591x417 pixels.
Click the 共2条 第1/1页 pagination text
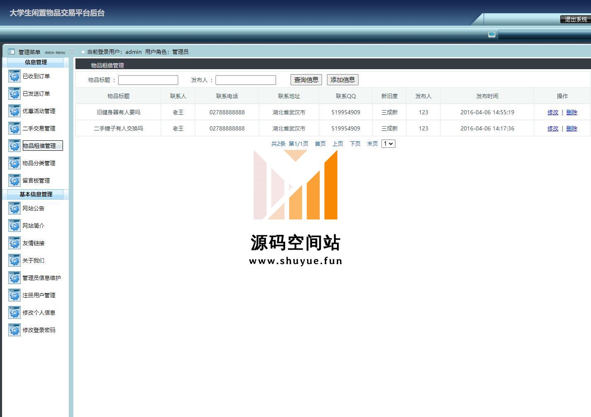tap(290, 144)
